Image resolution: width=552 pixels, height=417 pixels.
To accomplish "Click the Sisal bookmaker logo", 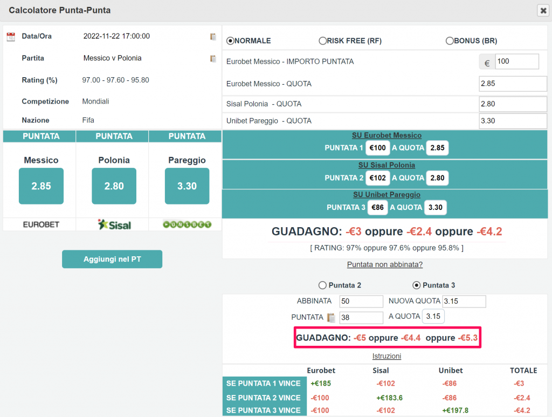I will (114, 224).
